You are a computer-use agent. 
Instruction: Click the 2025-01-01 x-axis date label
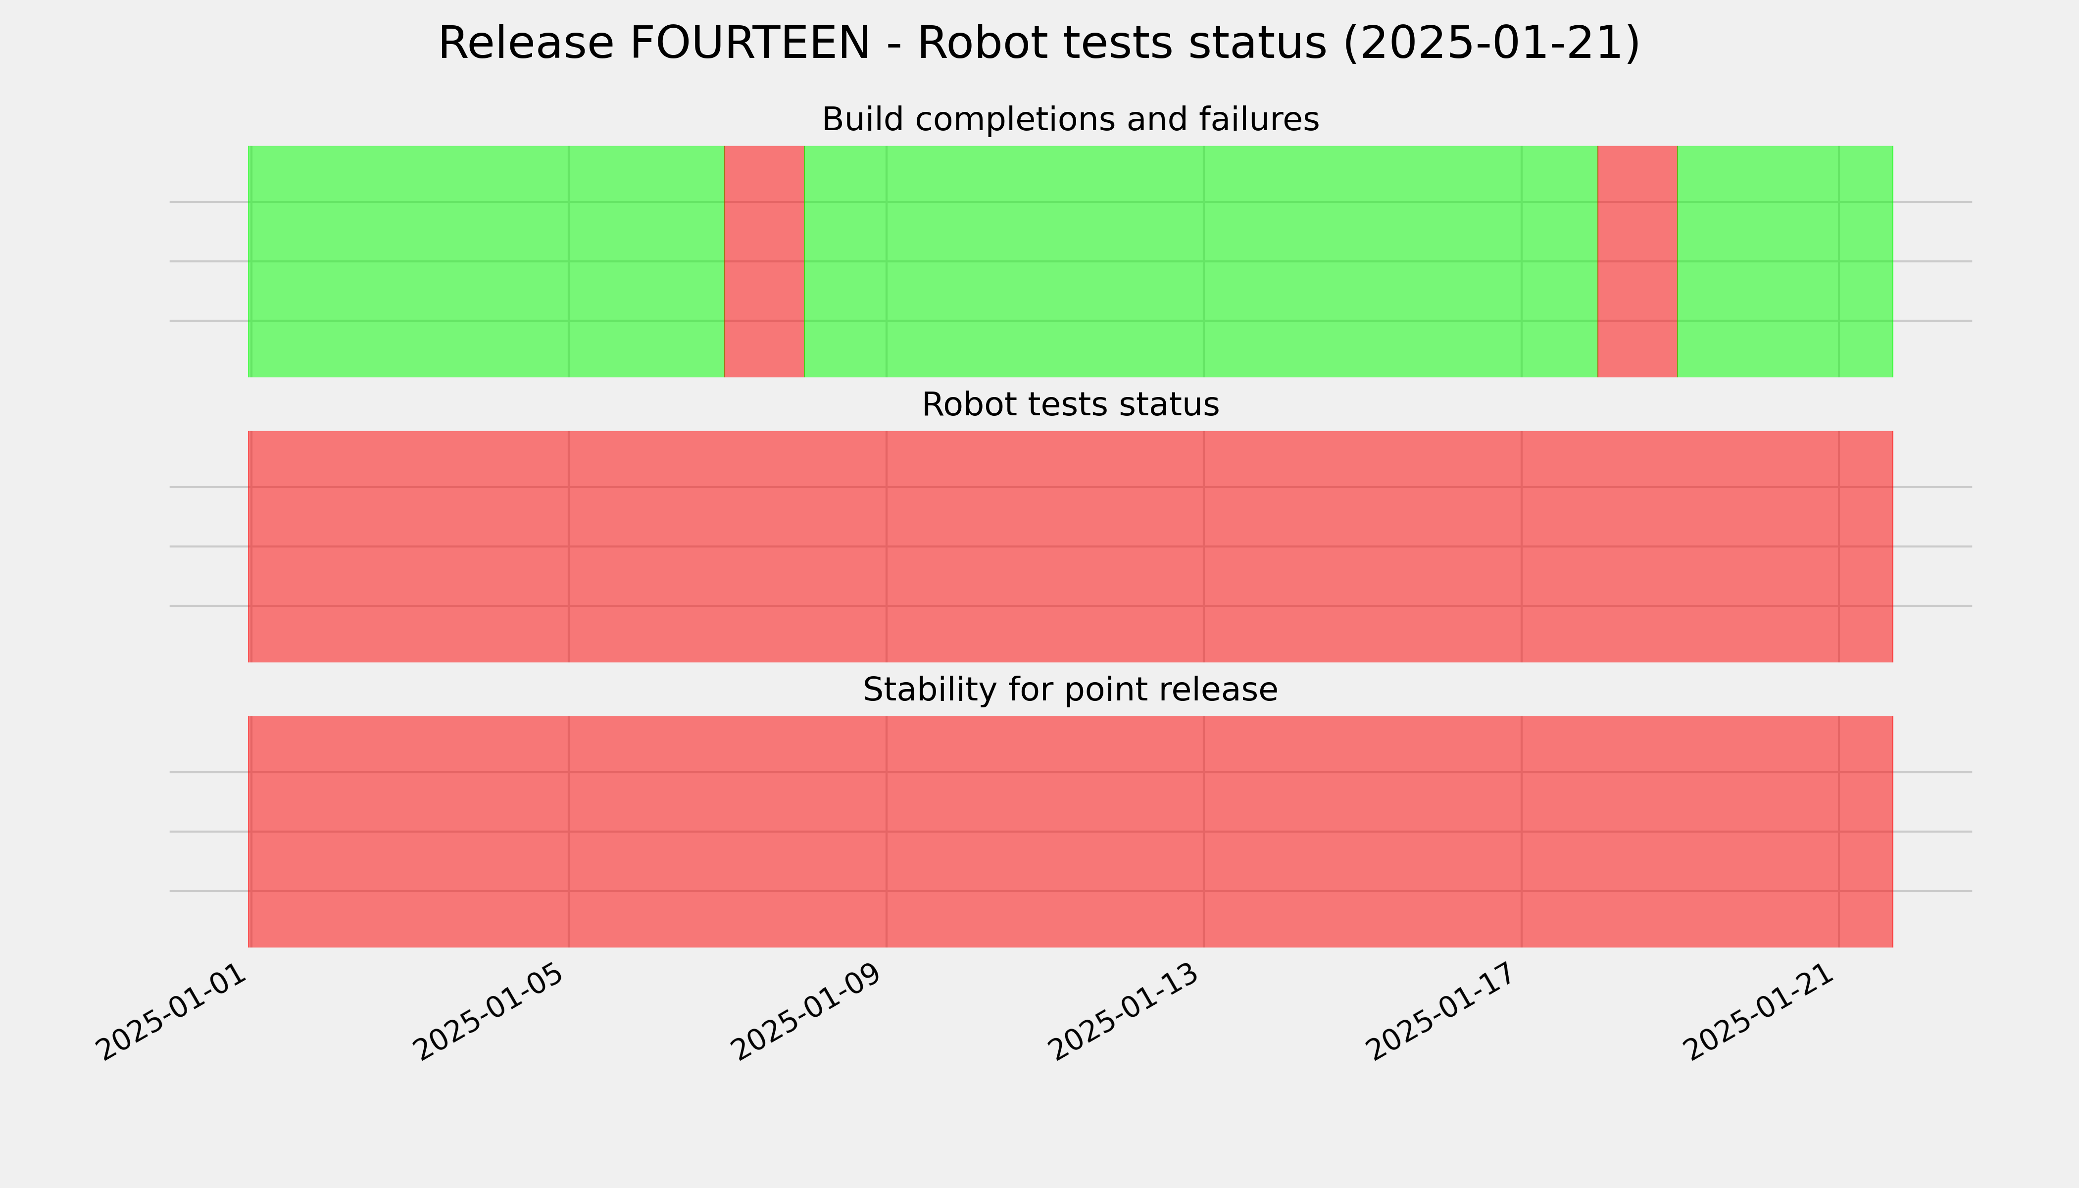tap(172, 1012)
